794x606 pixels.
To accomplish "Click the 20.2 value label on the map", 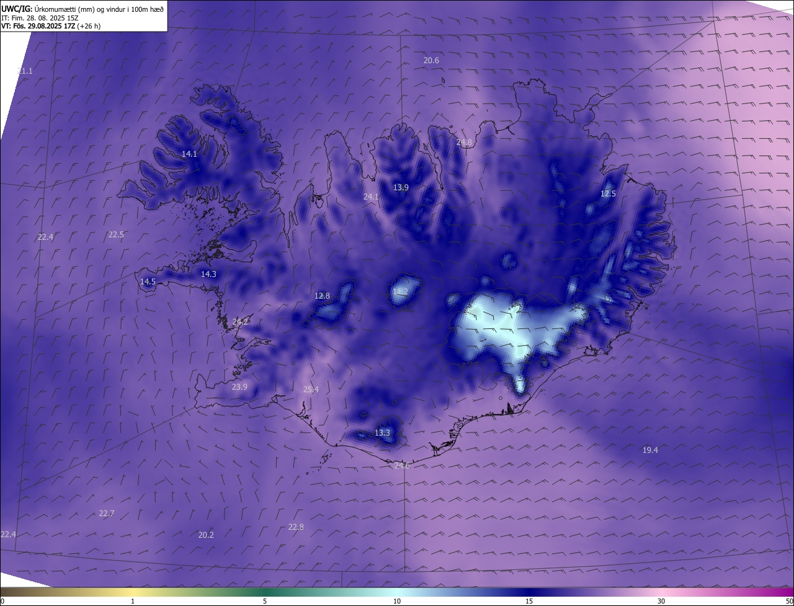I will pos(206,535).
